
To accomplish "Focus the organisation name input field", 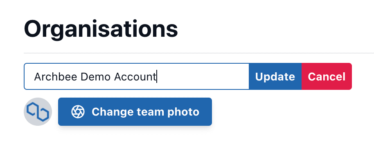I will (x=136, y=76).
